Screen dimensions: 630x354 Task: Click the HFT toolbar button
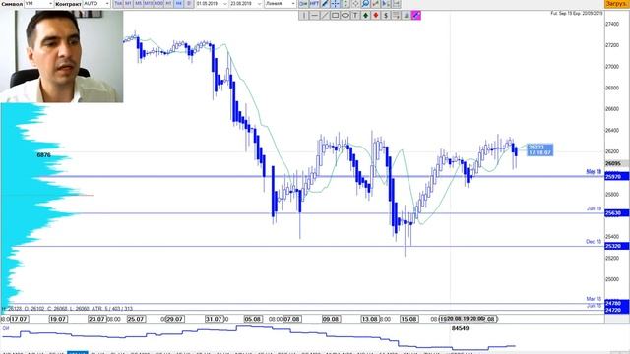click(314, 4)
